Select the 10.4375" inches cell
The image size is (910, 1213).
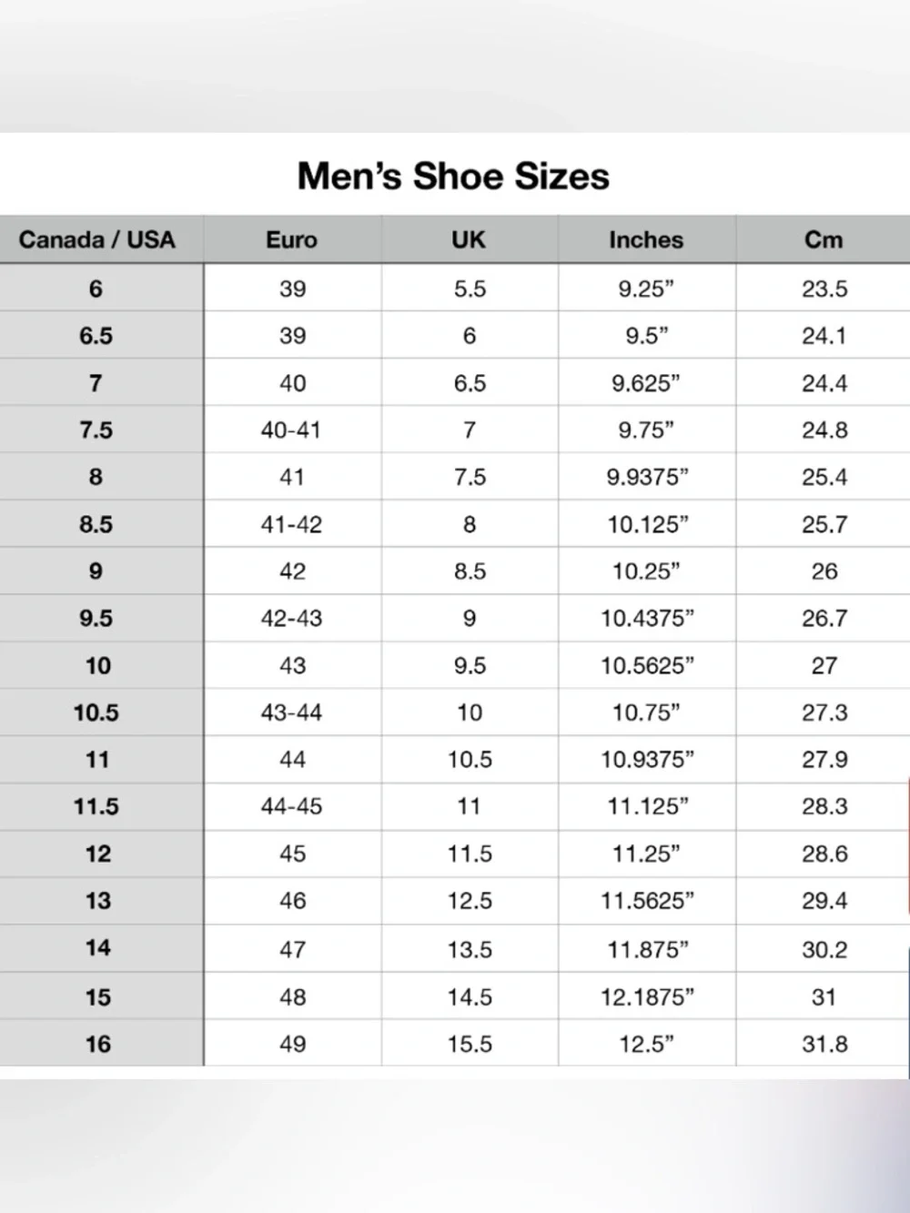tap(647, 618)
